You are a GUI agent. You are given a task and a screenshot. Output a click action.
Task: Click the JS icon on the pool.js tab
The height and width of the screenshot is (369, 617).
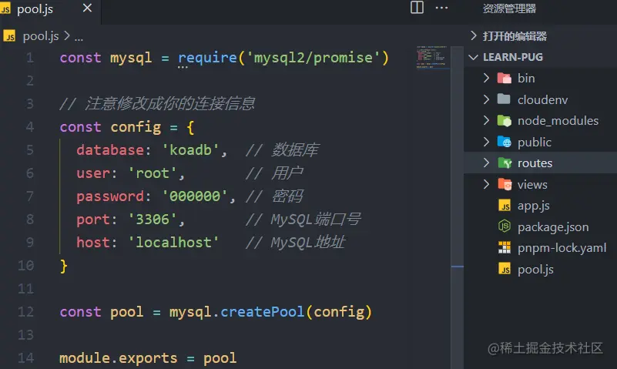[5, 8]
